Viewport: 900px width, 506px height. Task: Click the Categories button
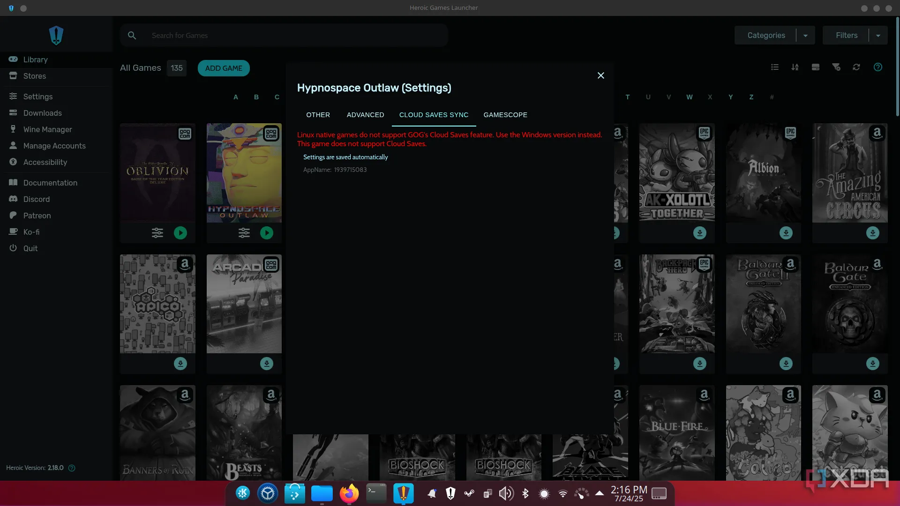(x=766, y=36)
